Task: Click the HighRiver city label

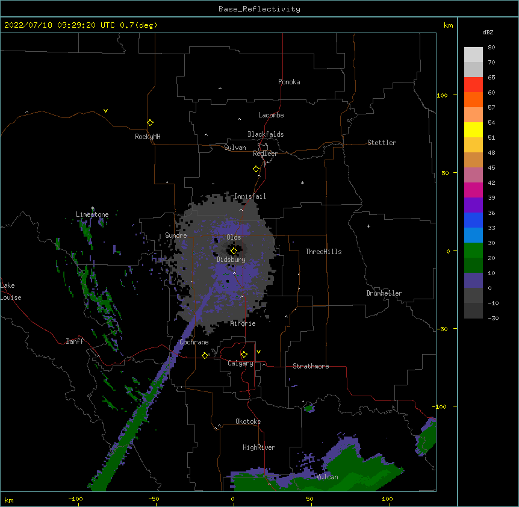Action: tap(259, 447)
